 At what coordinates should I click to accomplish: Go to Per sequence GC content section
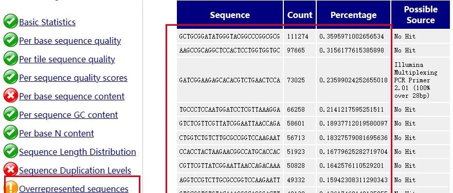point(68,115)
